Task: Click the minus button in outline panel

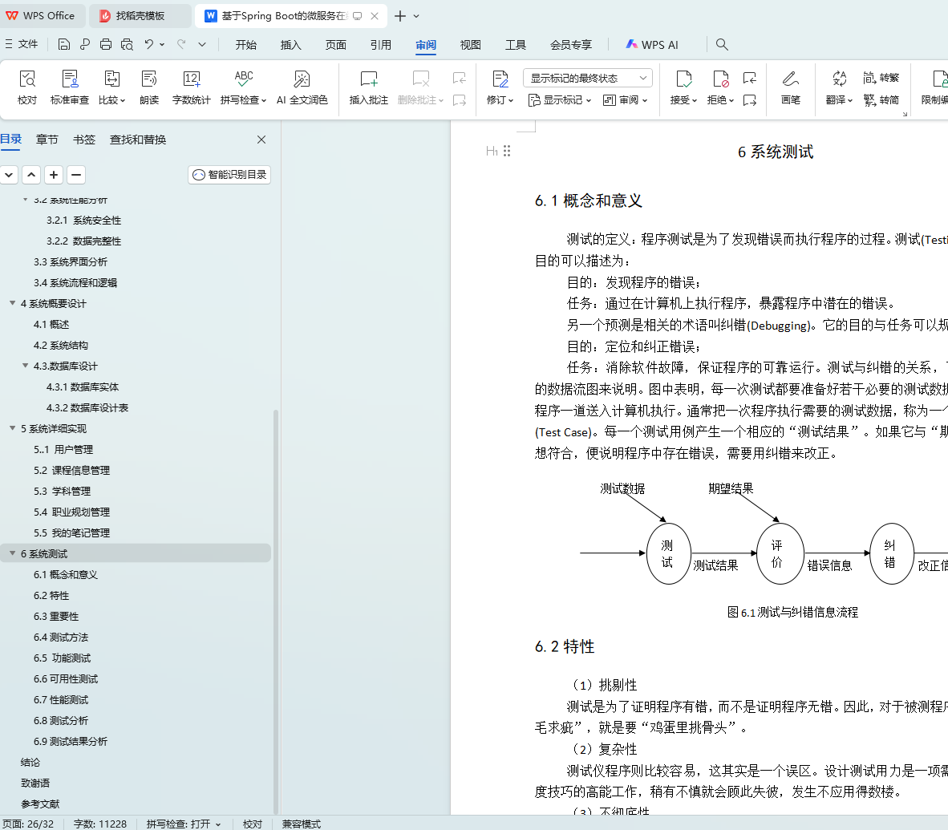Action: coord(75,175)
